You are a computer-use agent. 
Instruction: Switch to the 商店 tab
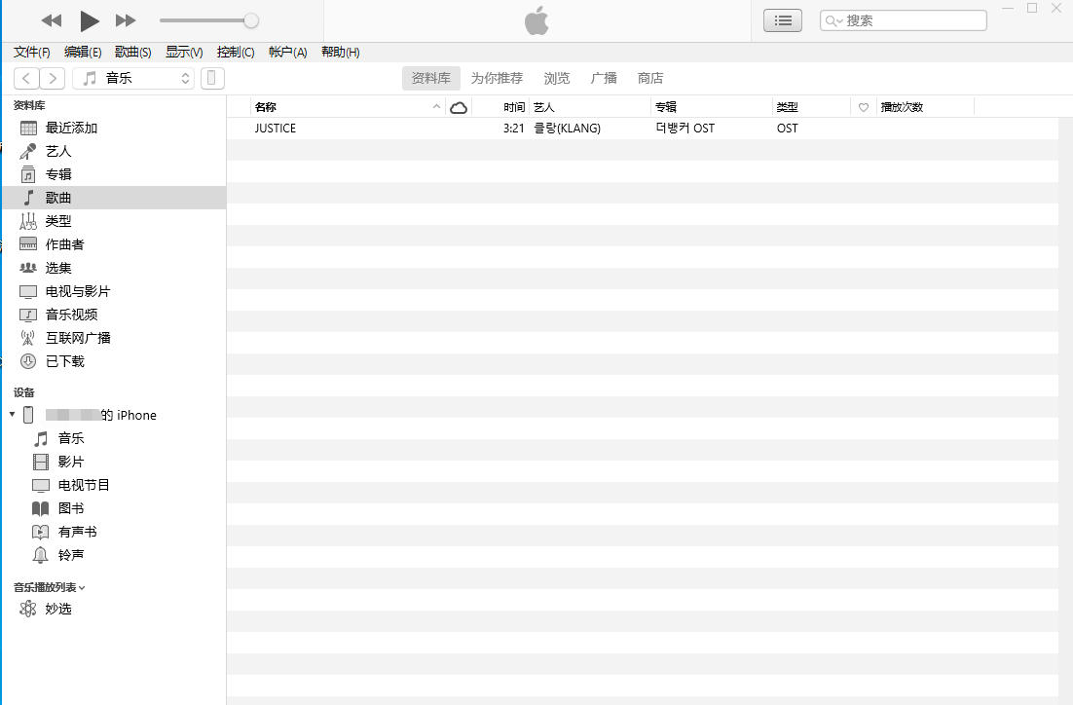coord(649,79)
